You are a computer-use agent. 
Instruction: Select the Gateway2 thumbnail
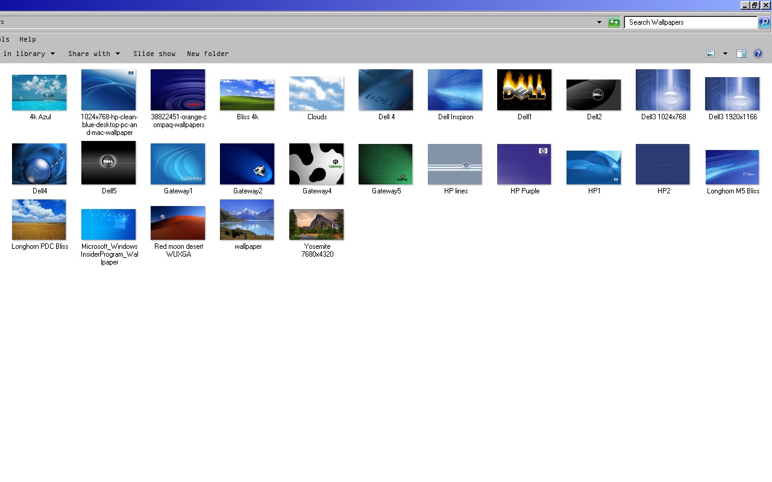(247, 164)
